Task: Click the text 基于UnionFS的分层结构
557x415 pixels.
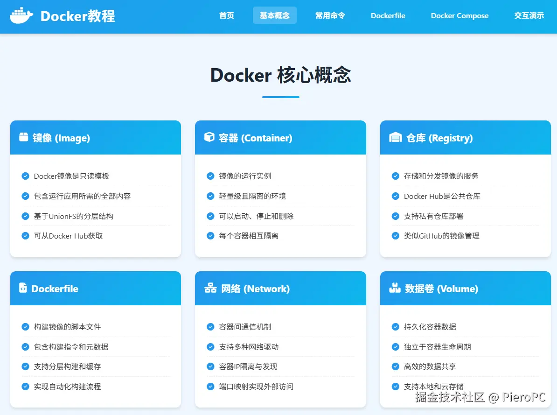Action: click(x=74, y=216)
